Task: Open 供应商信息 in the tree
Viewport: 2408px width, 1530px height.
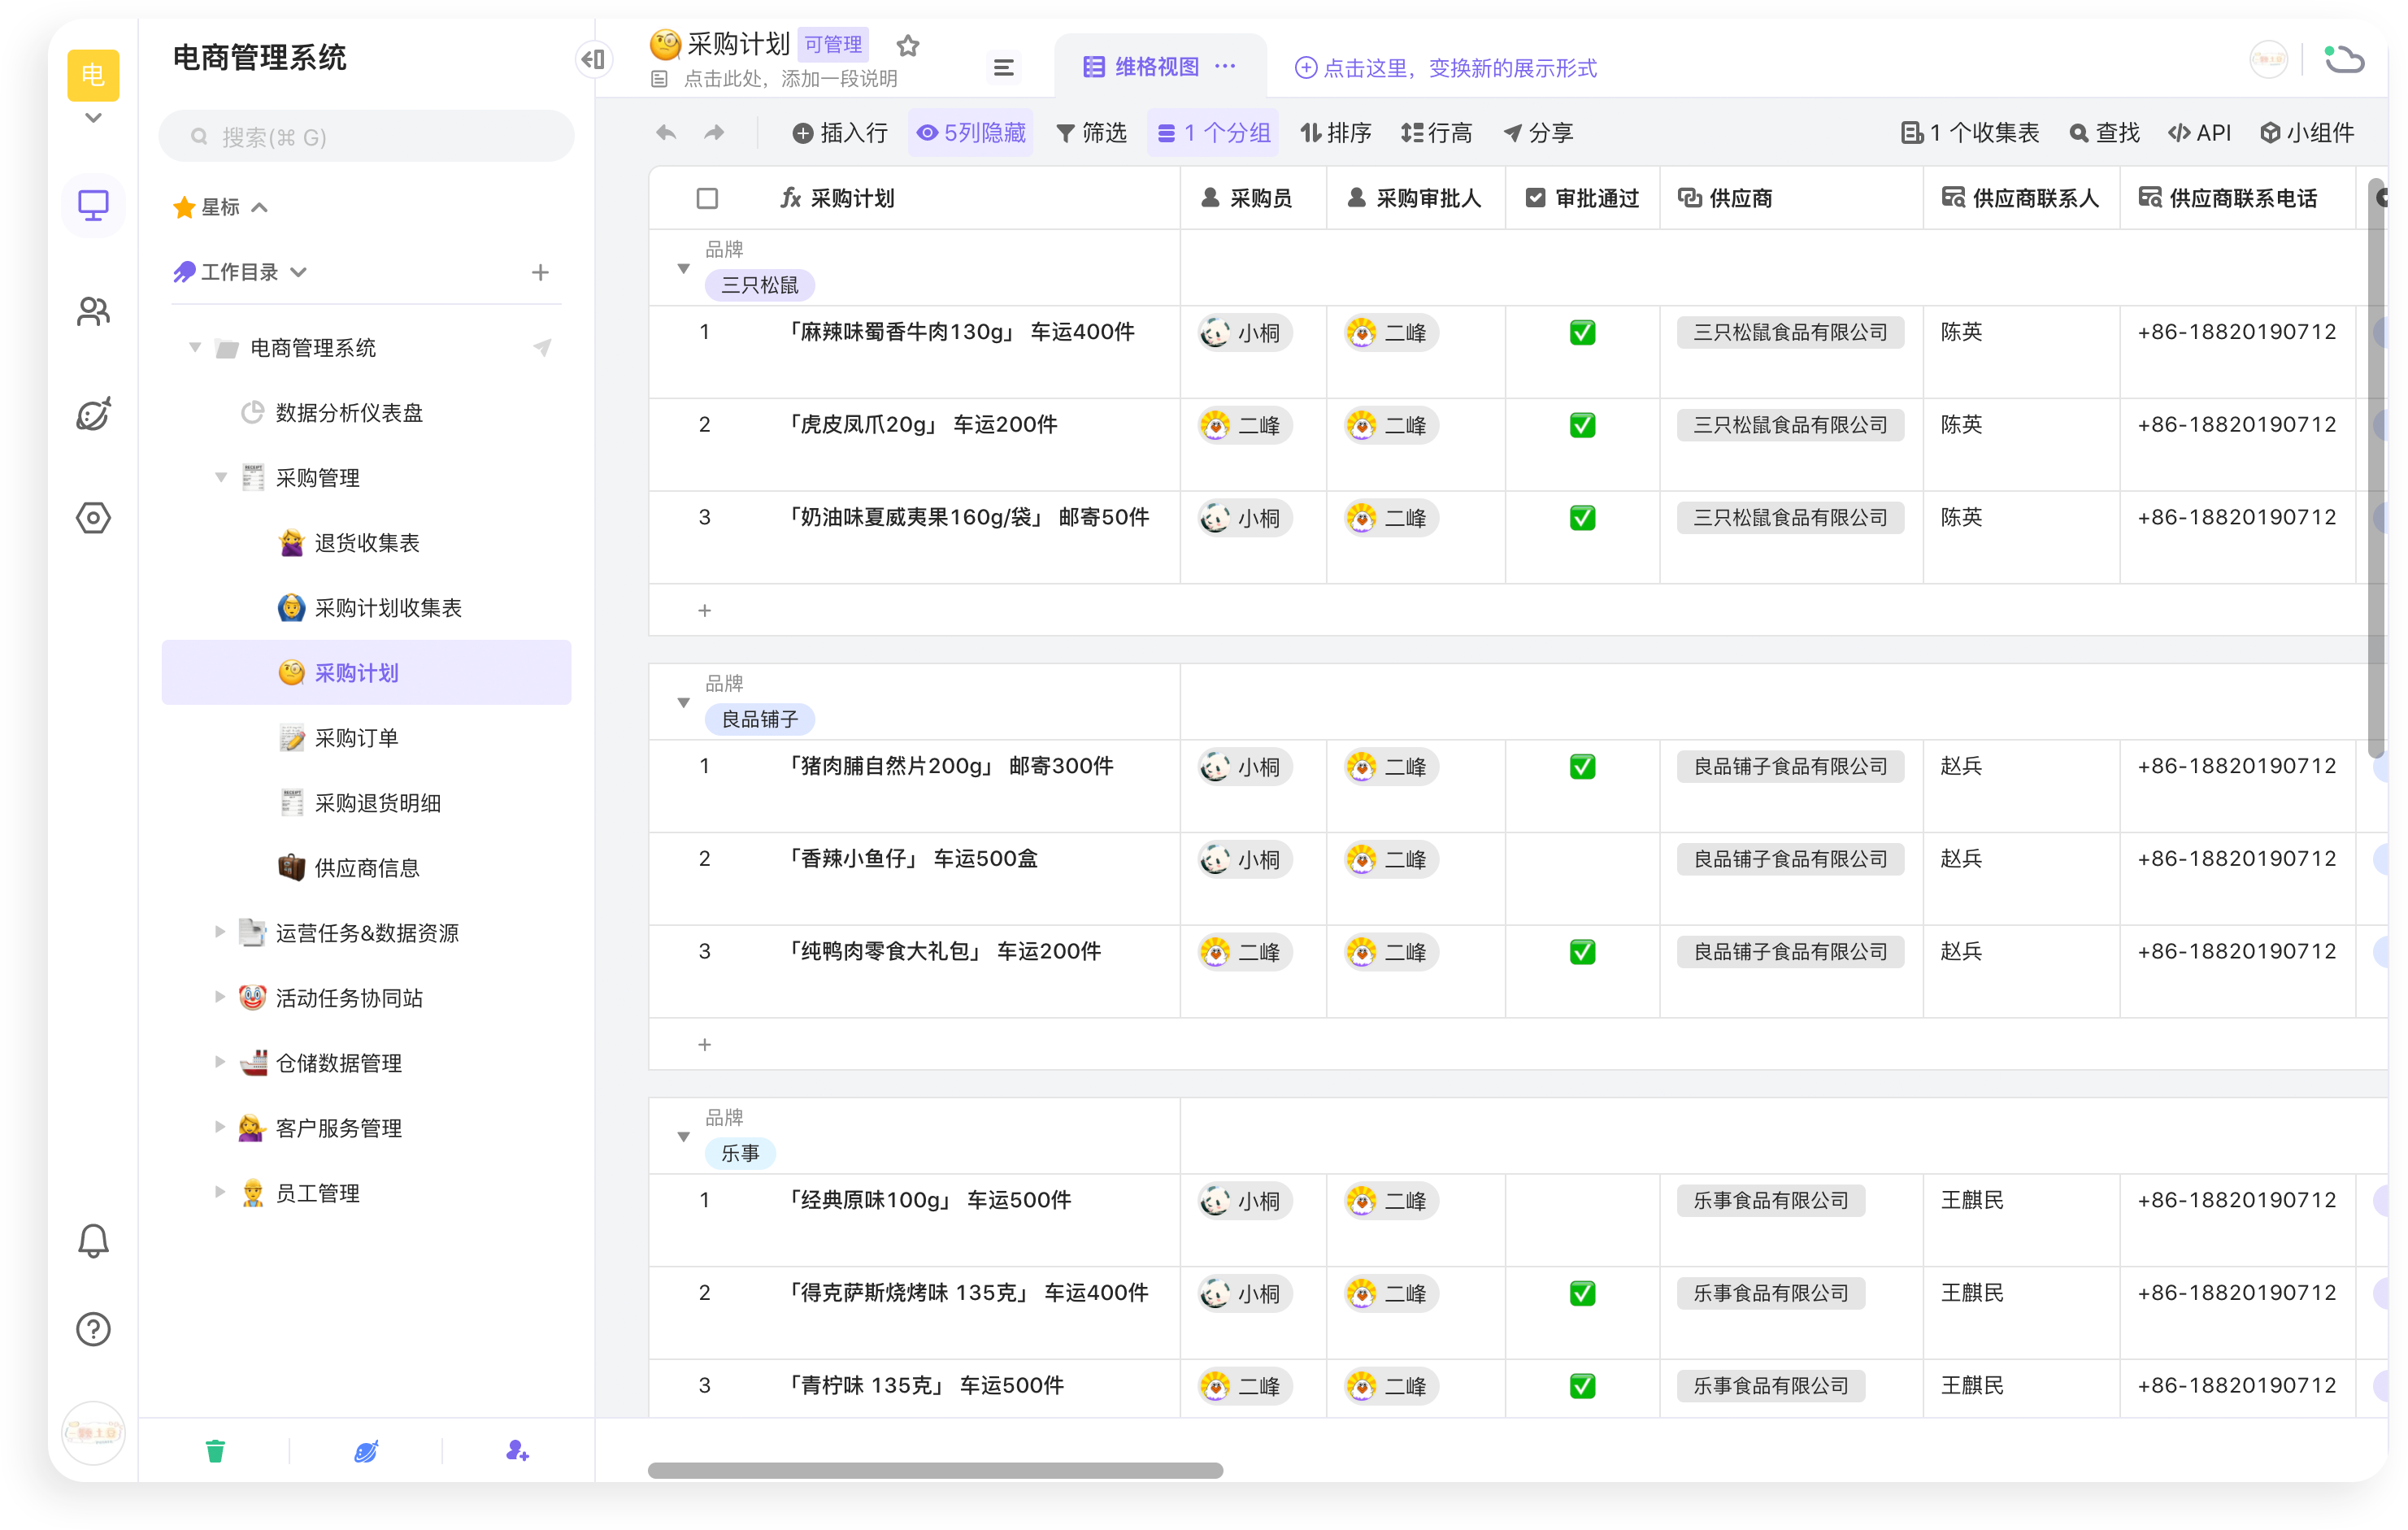Action: tap(366, 868)
